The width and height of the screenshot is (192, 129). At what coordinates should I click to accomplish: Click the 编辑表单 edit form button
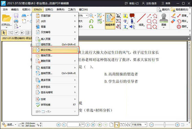pyautogui.click(x=110, y=21)
